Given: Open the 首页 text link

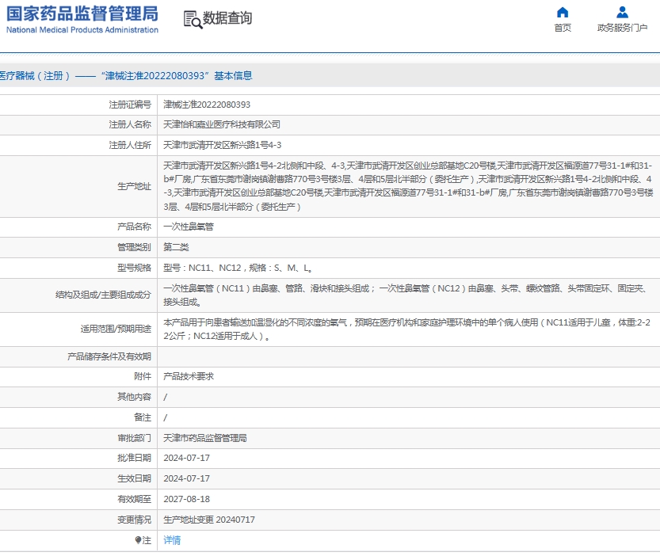Looking at the screenshot, I should [x=563, y=28].
